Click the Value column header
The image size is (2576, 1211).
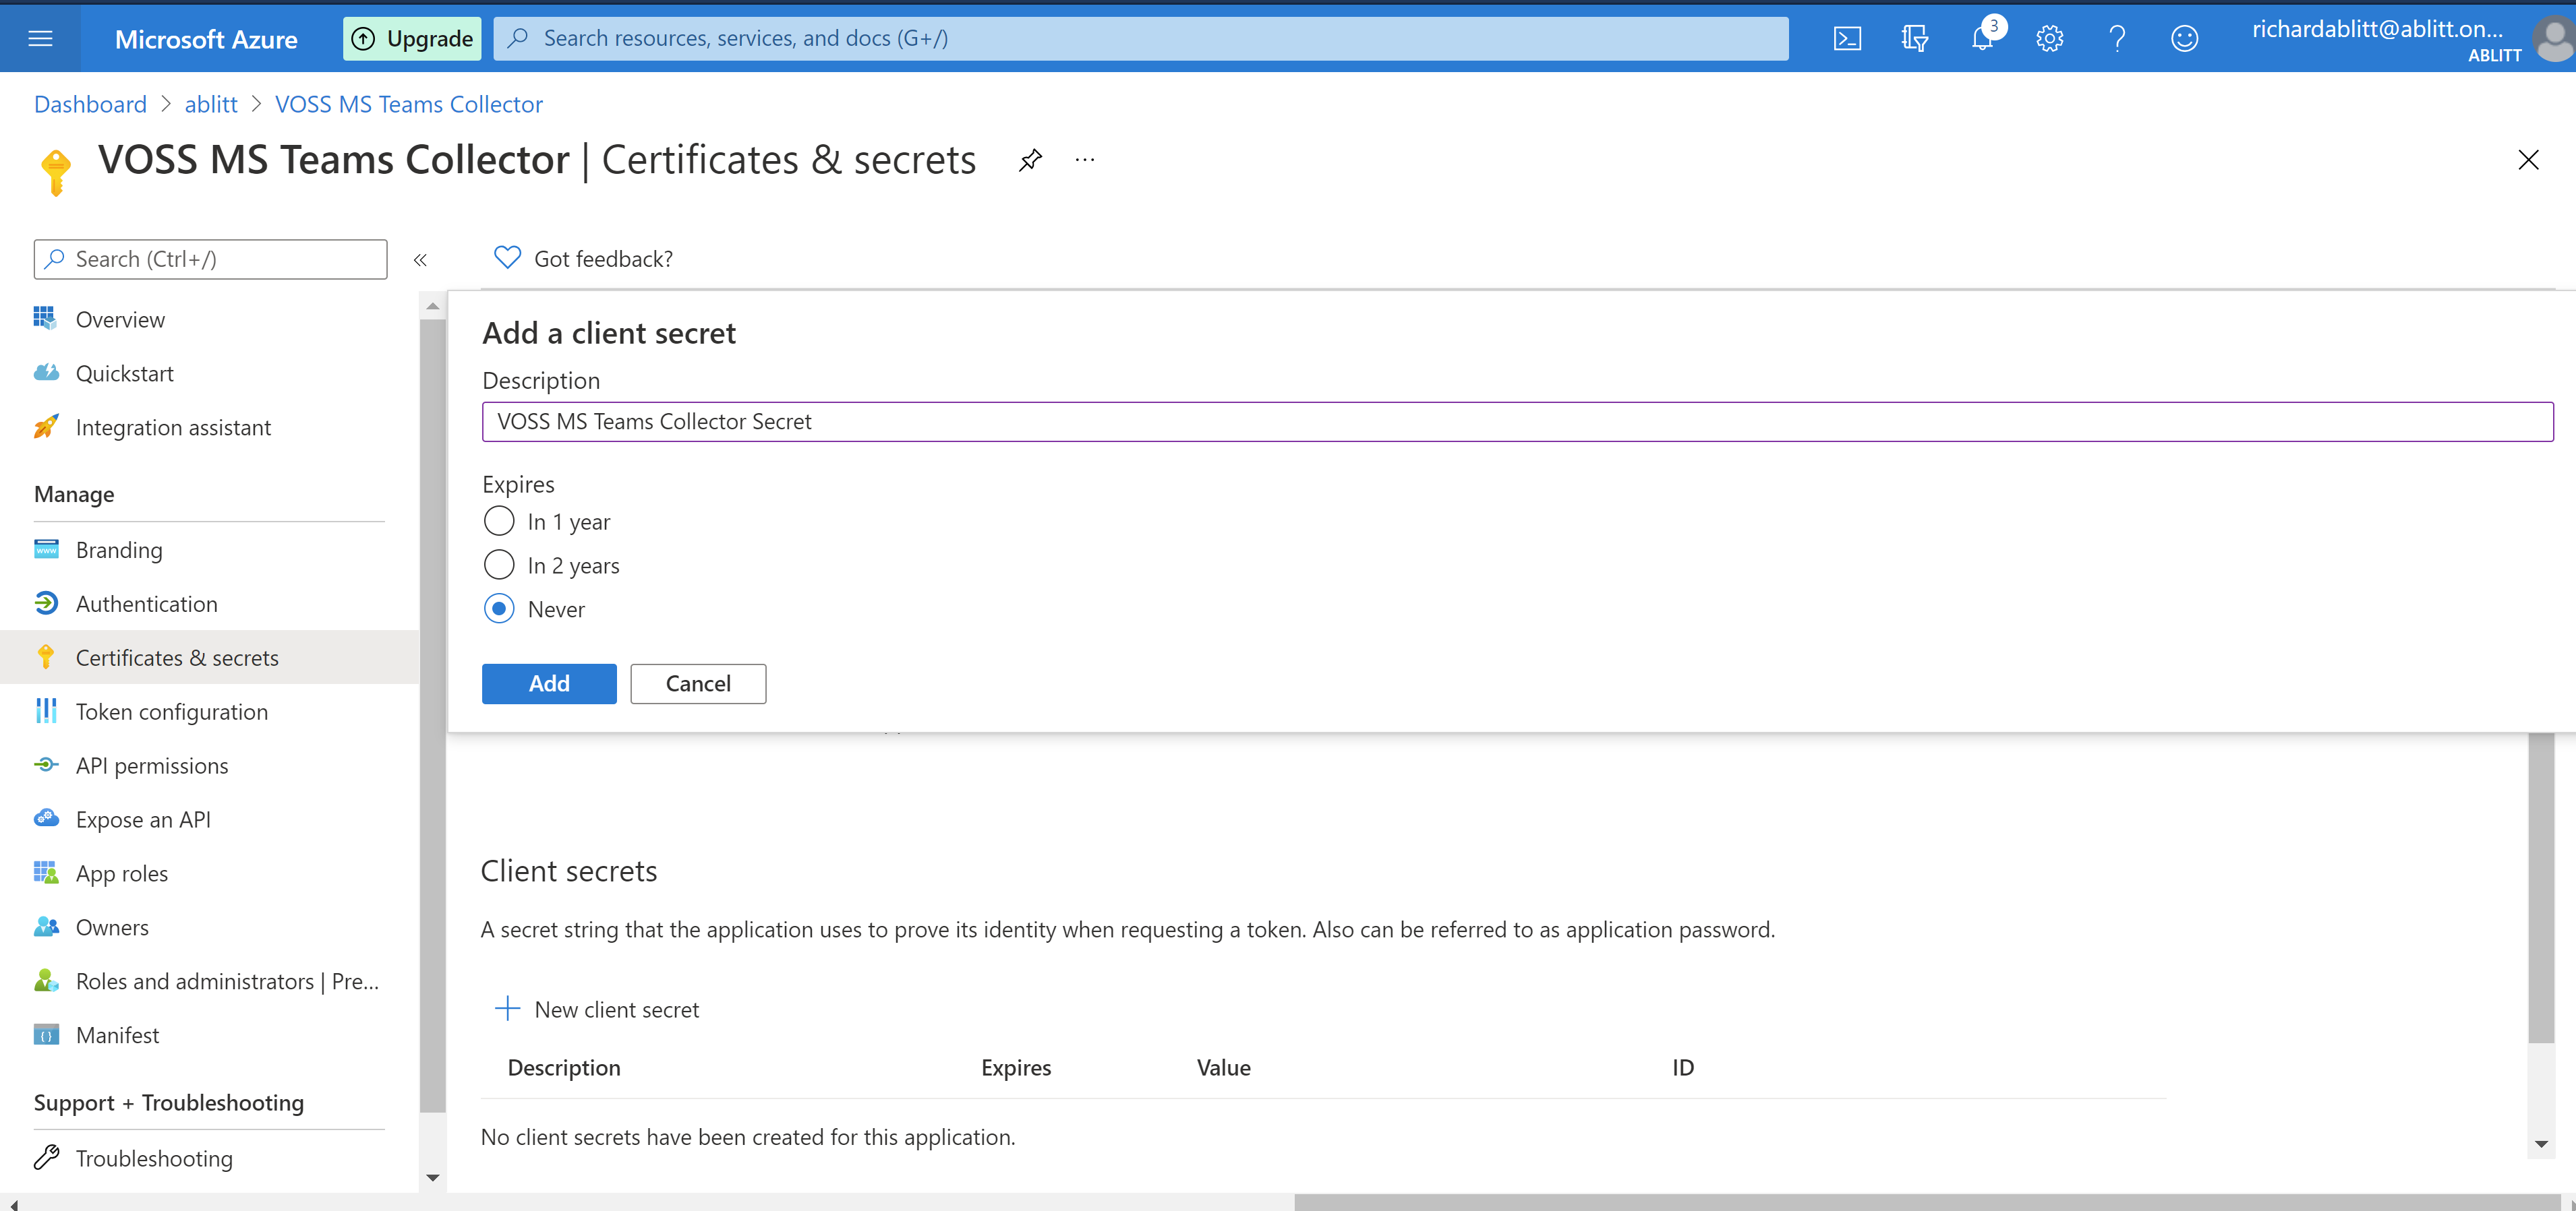(x=1223, y=1067)
